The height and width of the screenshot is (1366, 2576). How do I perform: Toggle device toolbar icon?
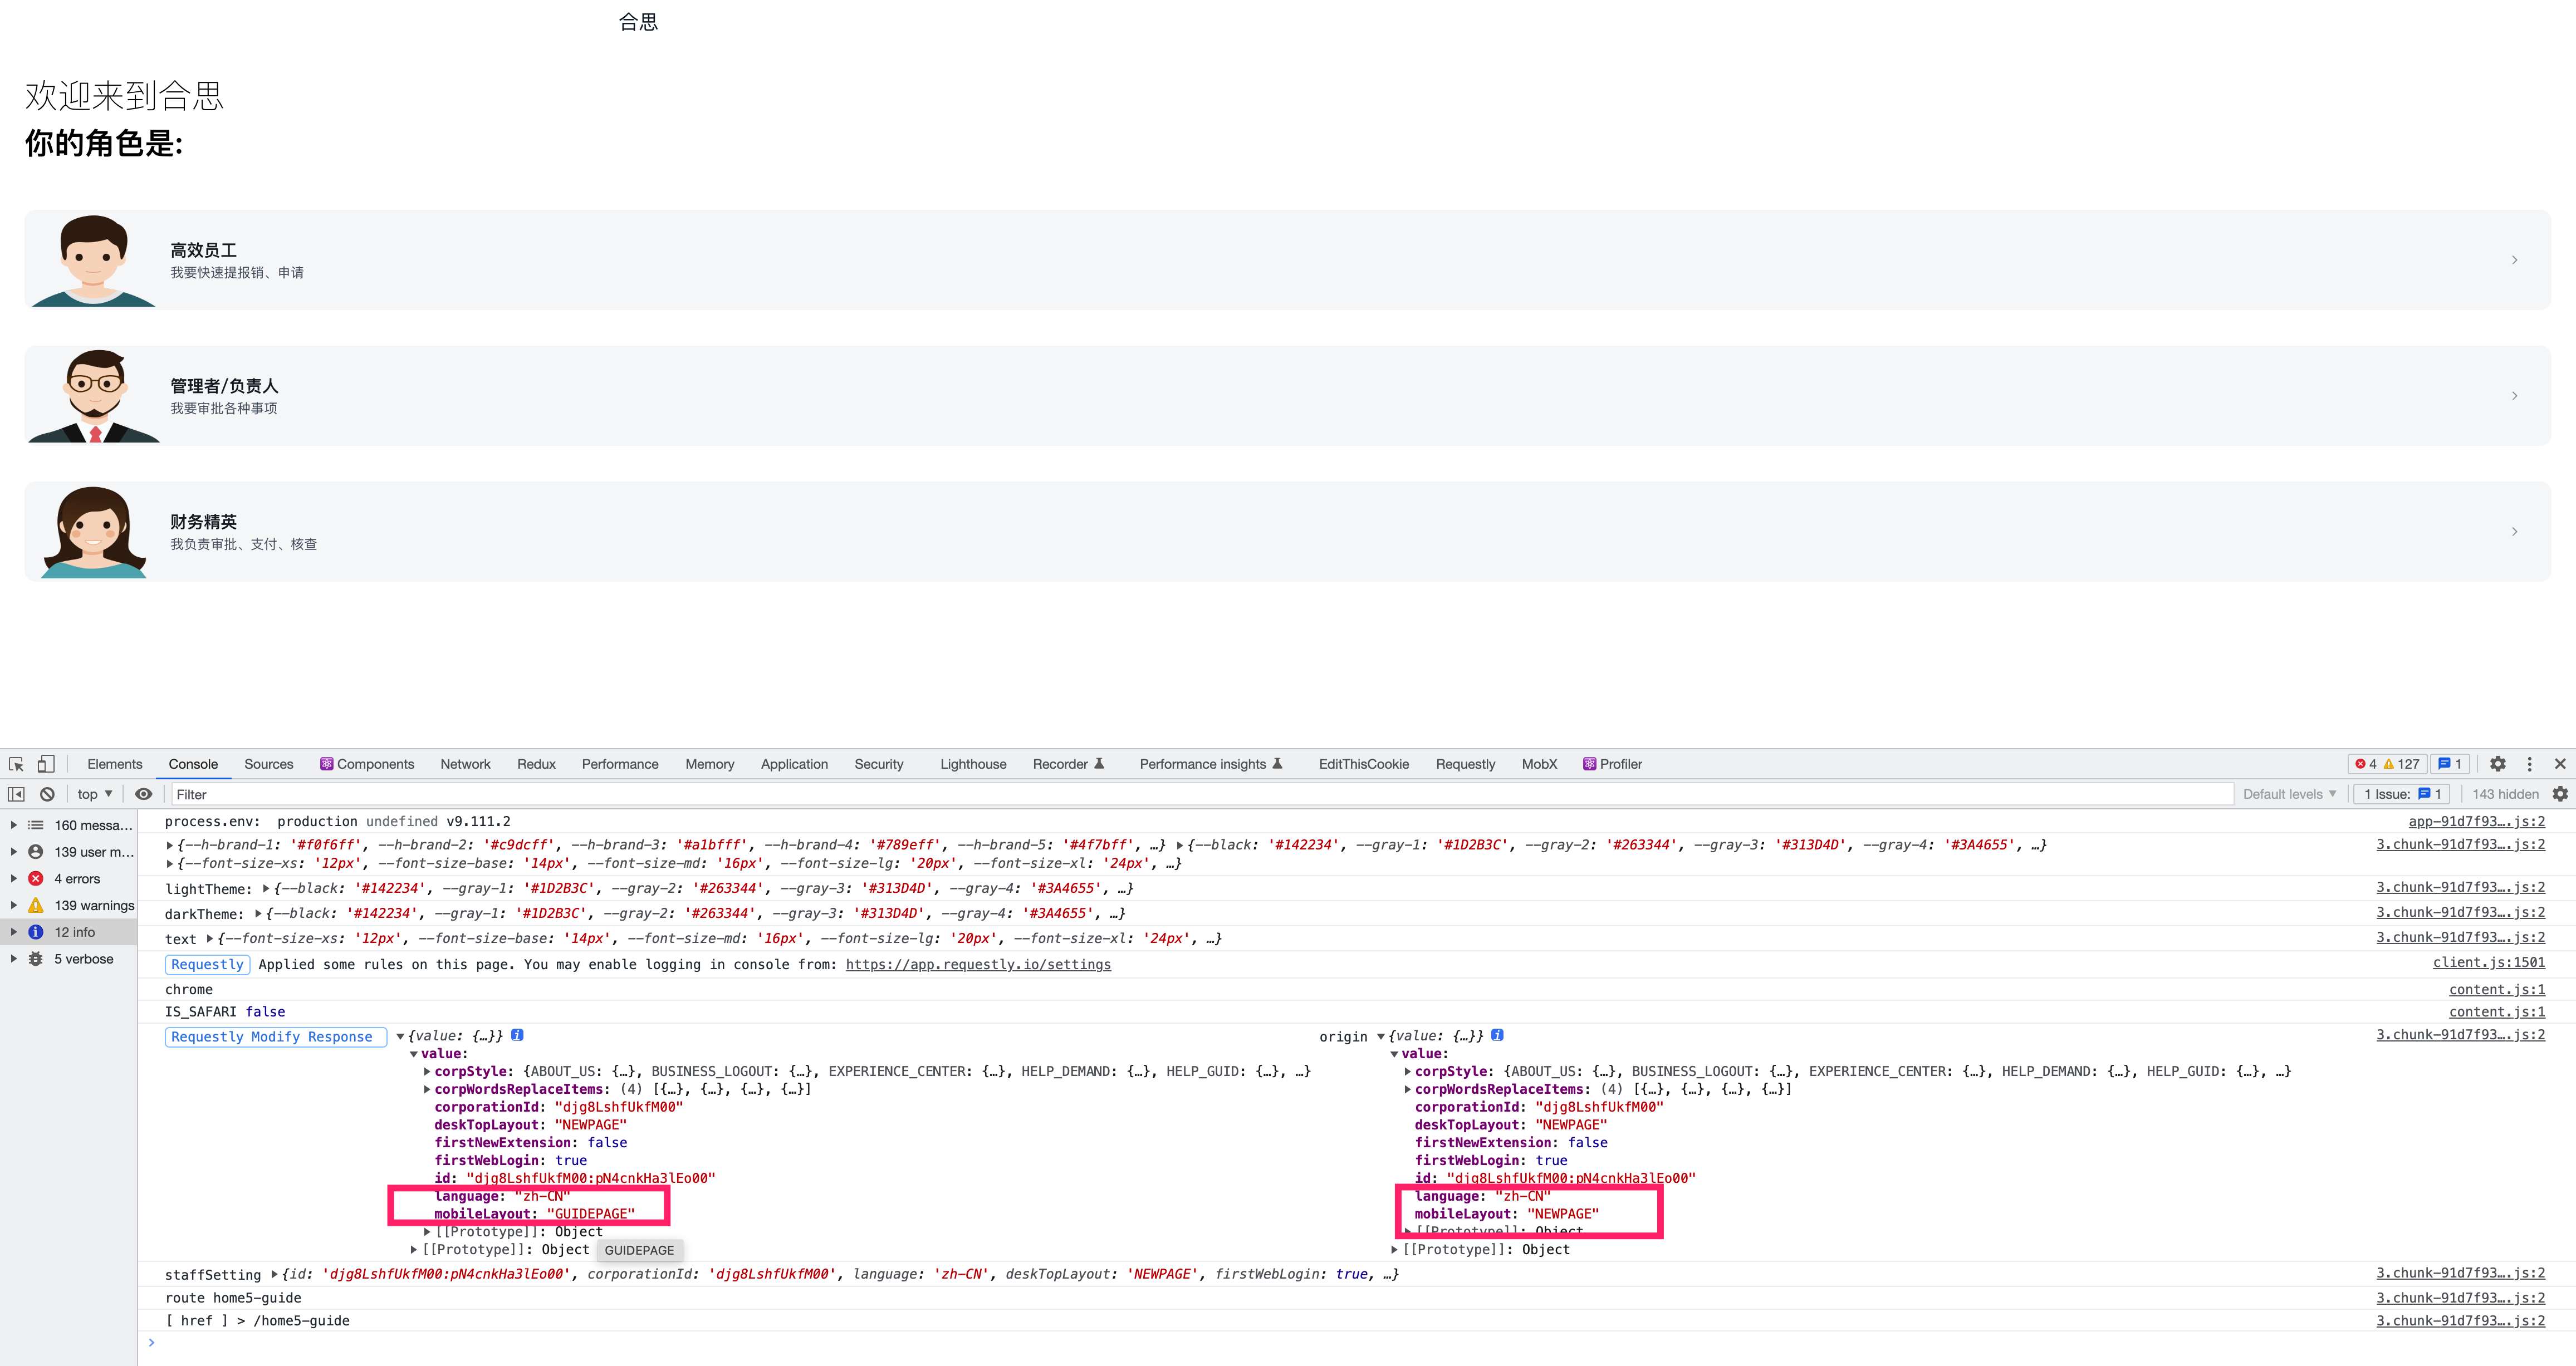[x=46, y=764]
